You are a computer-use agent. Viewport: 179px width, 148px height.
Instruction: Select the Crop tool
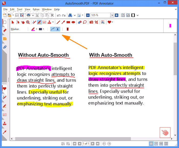[x=96, y=22]
